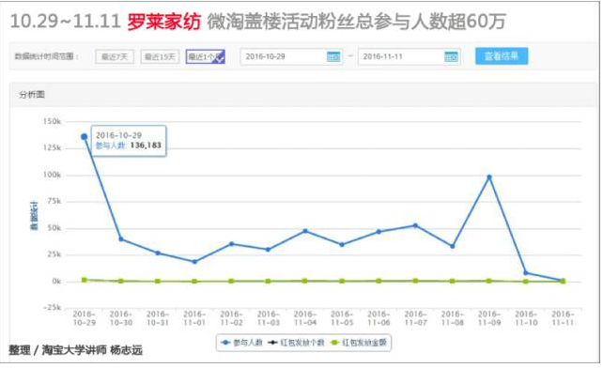Screen dimensions: 603x368
Task: Click the blue data point for 2016-11-08
Action: click(x=453, y=246)
